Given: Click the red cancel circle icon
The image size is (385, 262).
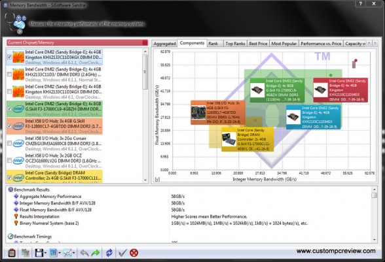Looking at the screenshot, I should (134, 253).
